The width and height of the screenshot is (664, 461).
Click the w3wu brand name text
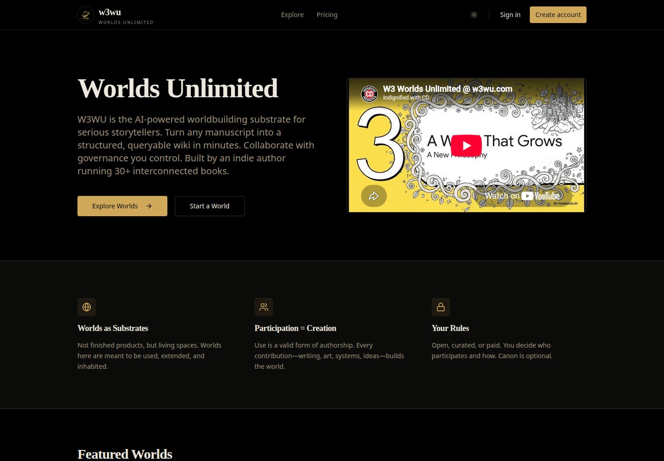pyautogui.click(x=110, y=12)
